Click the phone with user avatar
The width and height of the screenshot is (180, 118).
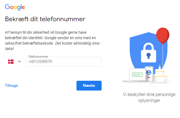click(149, 73)
